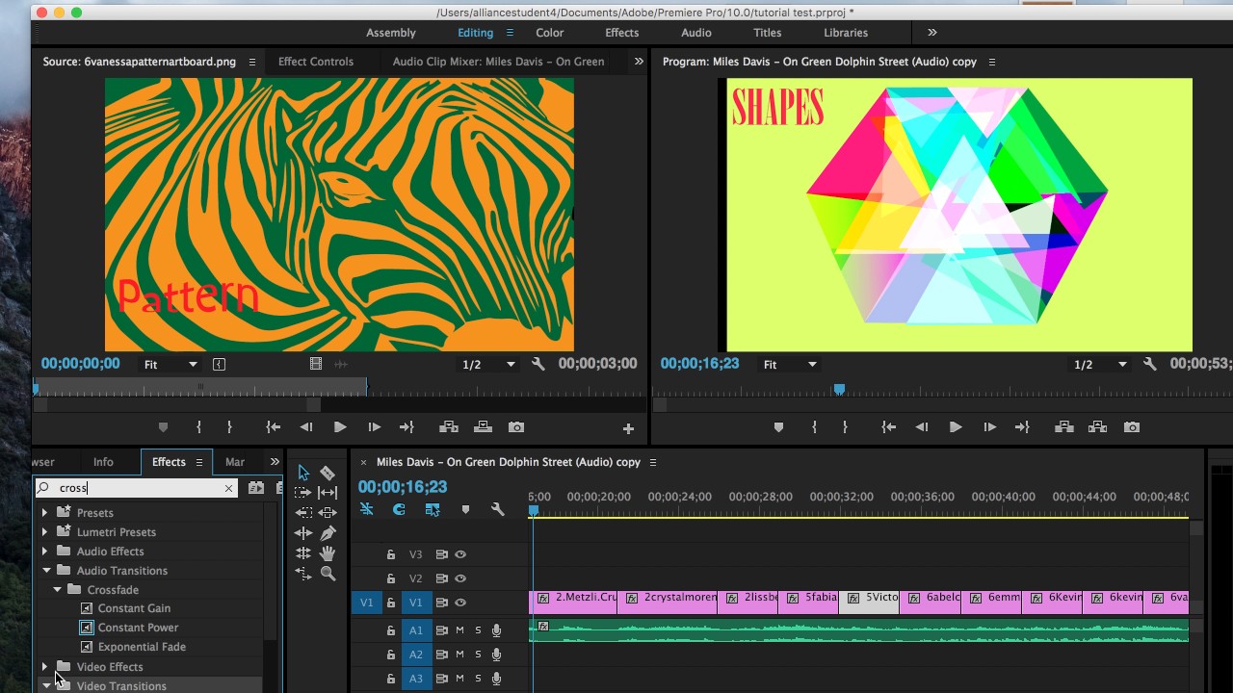1233x693 pixels.
Task: Expand the Video Effects folder
Action: [44, 666]
